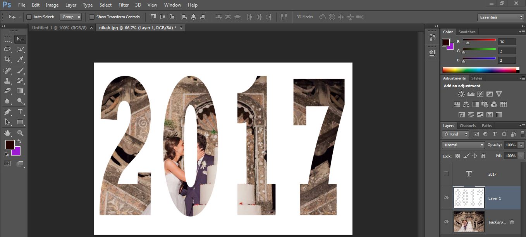This screenshot has width=526, height=237.
Task: Select the Rectangular Marquee tool
Action: (x=9, y=39)
